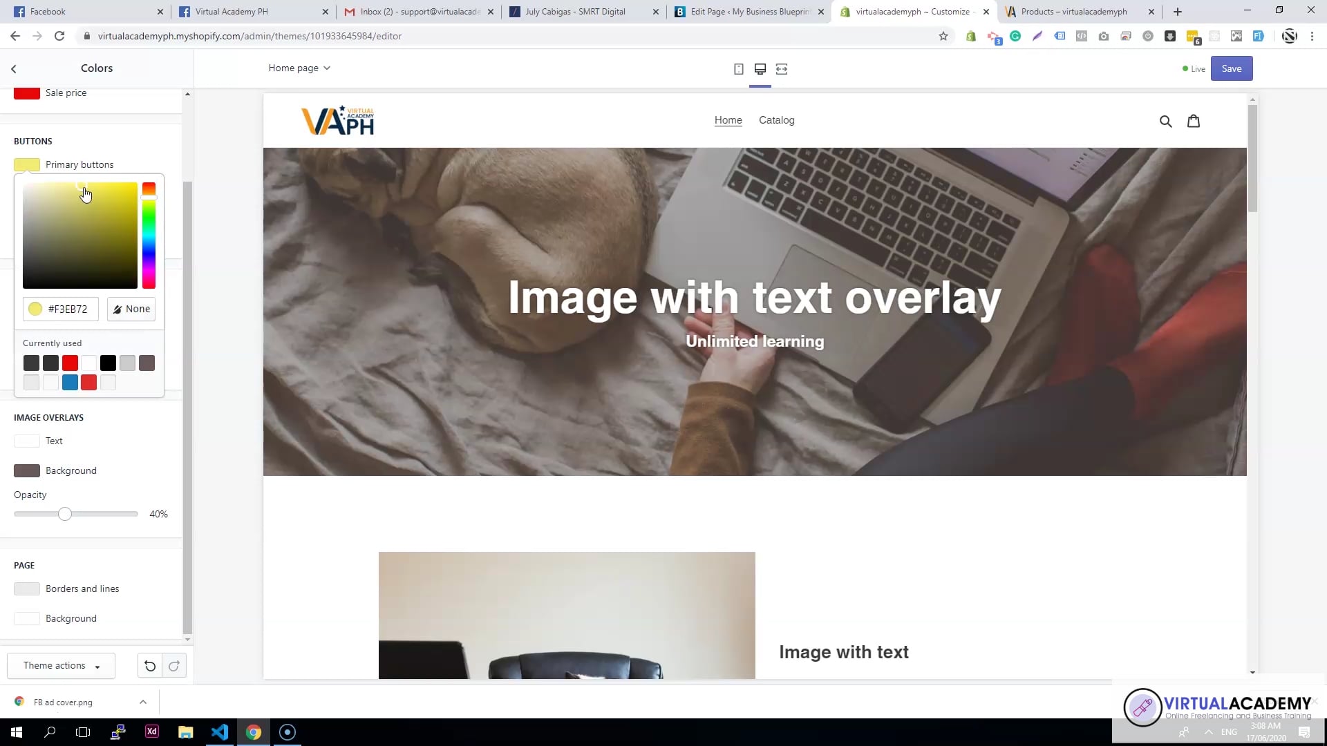The height and width of the screenshot is (746, 1327).
Task: Click None color button
Action: tap(131, 309)
